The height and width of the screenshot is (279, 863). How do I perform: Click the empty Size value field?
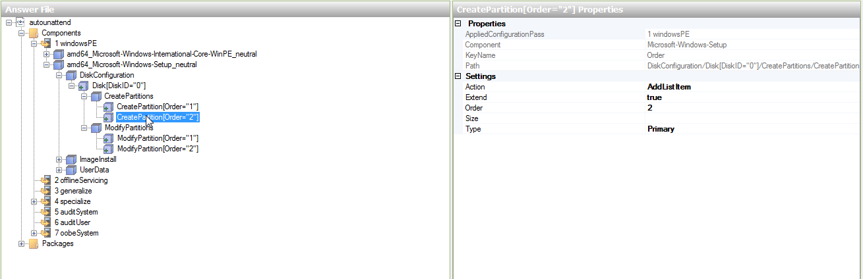coord(754,118)
